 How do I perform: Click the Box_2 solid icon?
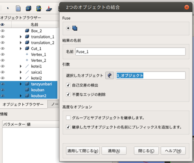click(27, 31)
